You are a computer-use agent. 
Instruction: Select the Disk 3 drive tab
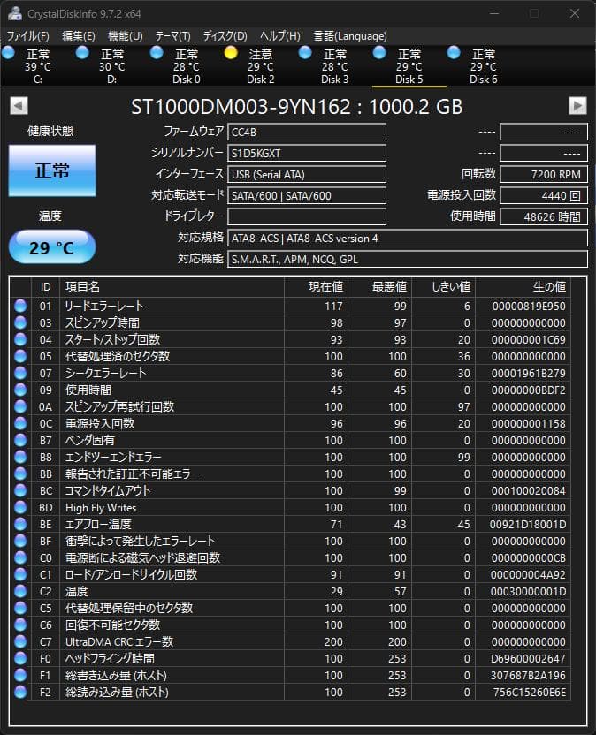(334, 66)
